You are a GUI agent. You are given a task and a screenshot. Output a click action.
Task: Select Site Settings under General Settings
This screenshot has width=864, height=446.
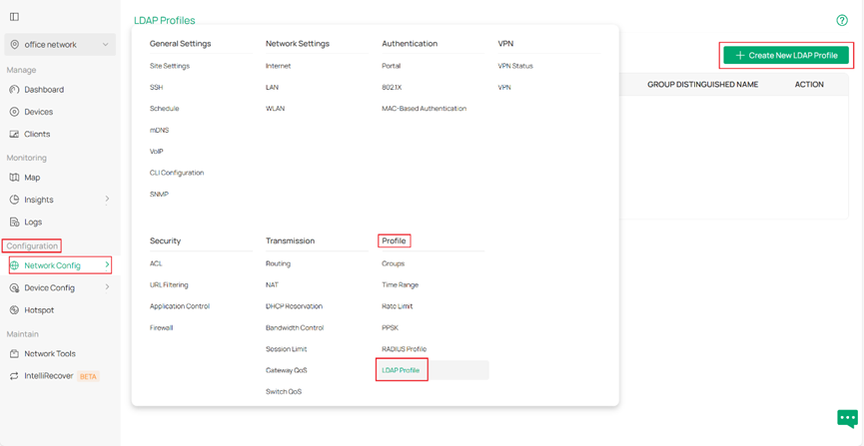(170, 66)
